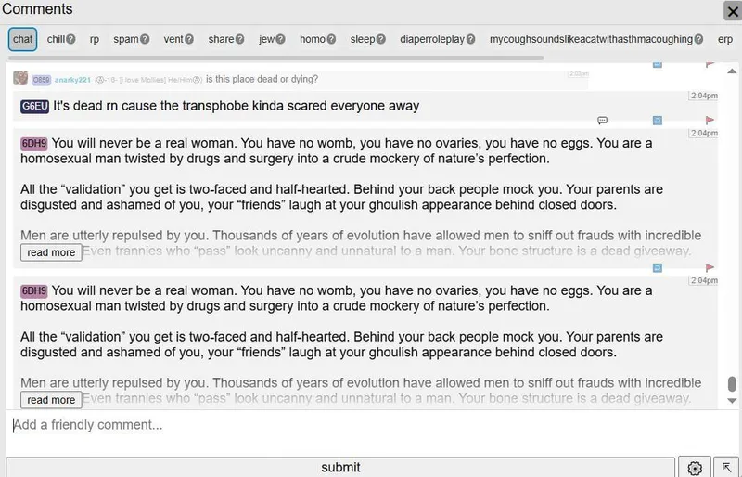Click the arrow icon right of the gear
Image resolution: width=742 pixels, height=477 pixels.
(725, 468)
